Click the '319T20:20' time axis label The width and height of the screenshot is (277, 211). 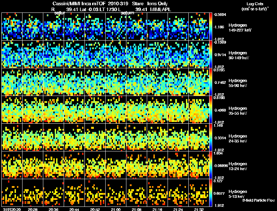[12, 209]
